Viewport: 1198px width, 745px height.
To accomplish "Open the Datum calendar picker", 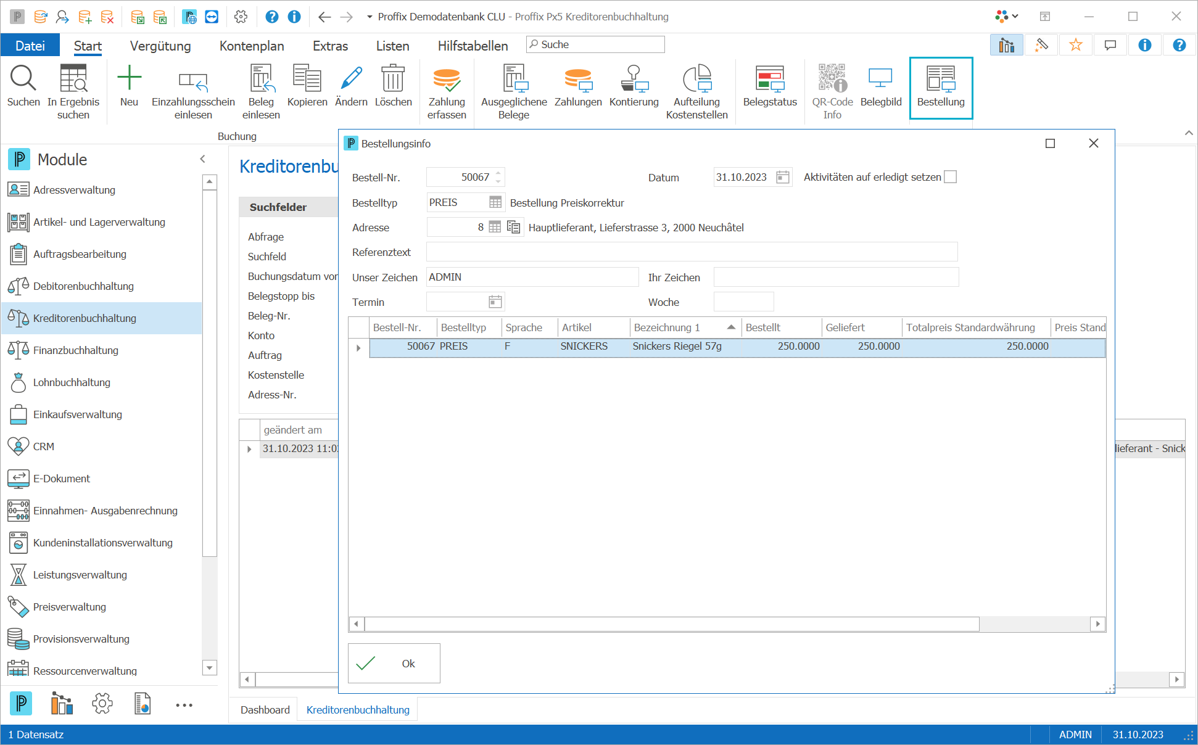I will tap(782, 177).
